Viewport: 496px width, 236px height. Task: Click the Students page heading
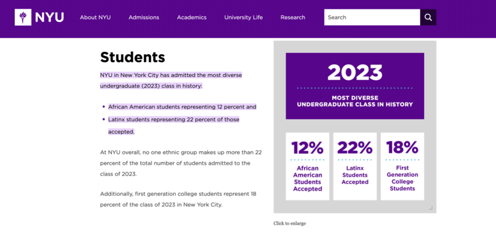click(x=132, y=57)
